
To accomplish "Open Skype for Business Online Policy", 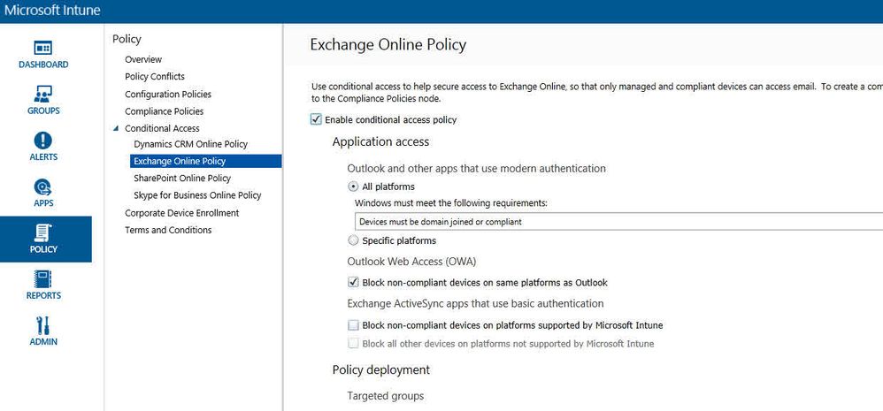I will [197, 195].
